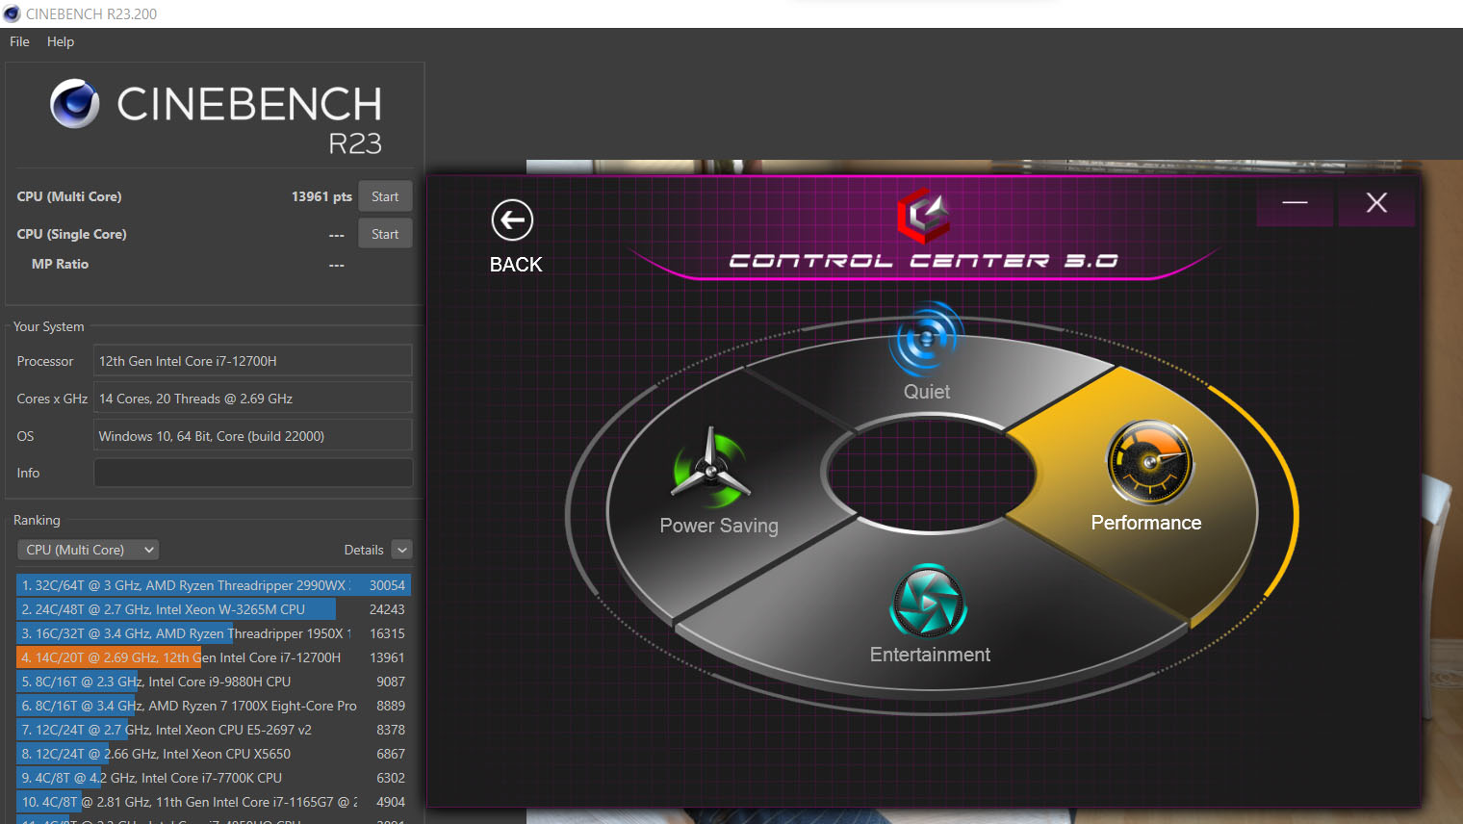Screen dimensions: 1463x824
Task: Click the Performance mode label
Action: click(1146, 523)
